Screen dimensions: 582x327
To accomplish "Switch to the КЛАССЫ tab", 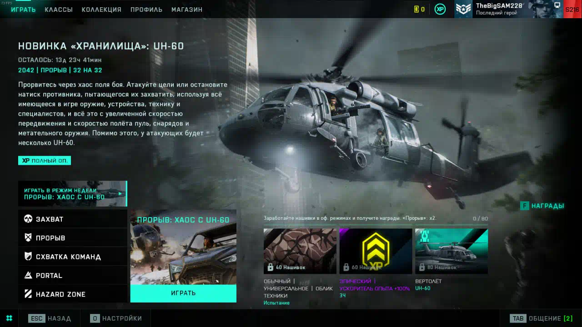I will (59, 10).
